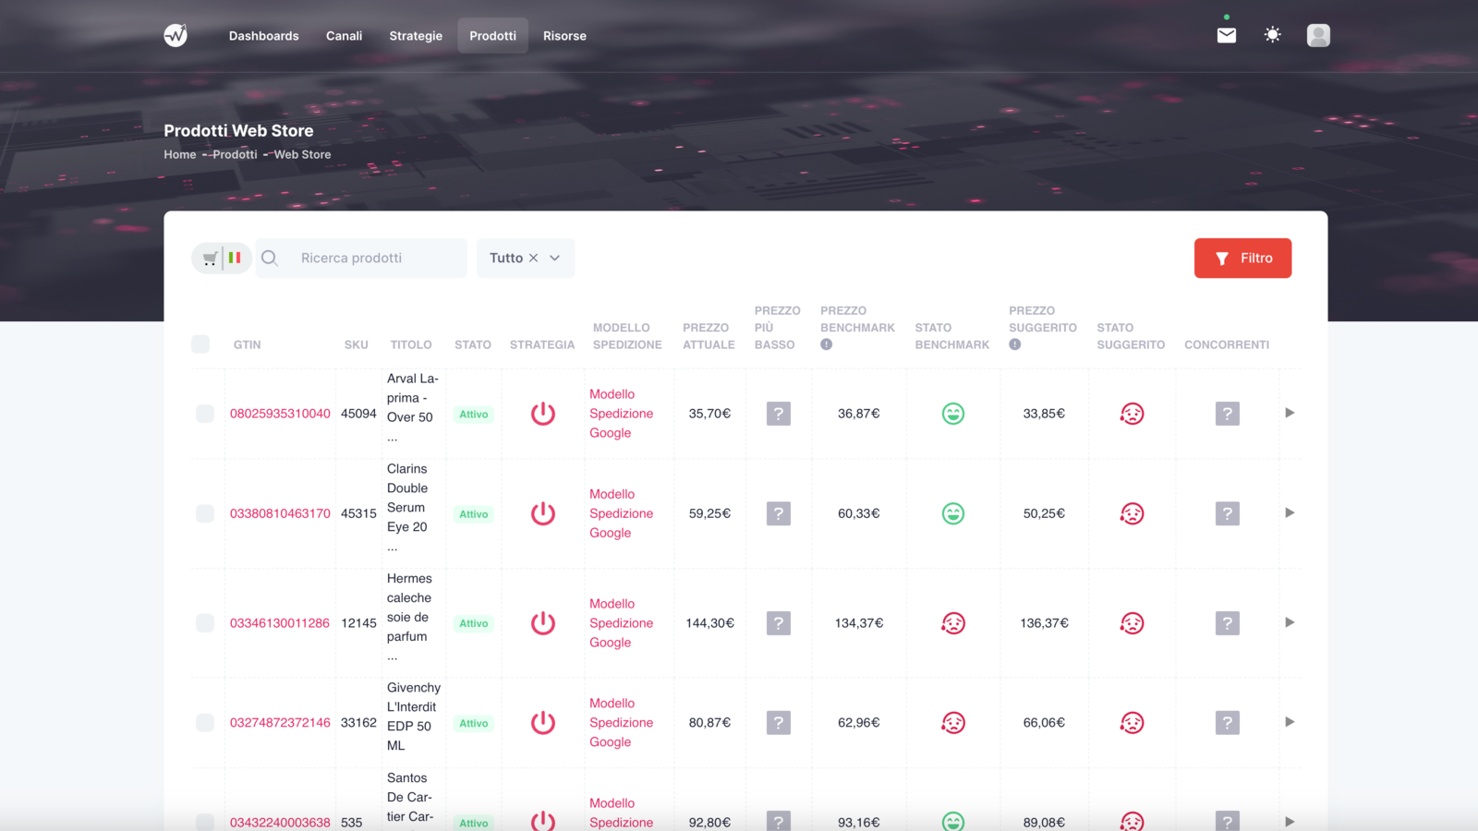This screenshot has height=831, width=1478.
Task: Click the shopping cart icon in toolbar
Action: pyautogui.click(x=210, y=259)
